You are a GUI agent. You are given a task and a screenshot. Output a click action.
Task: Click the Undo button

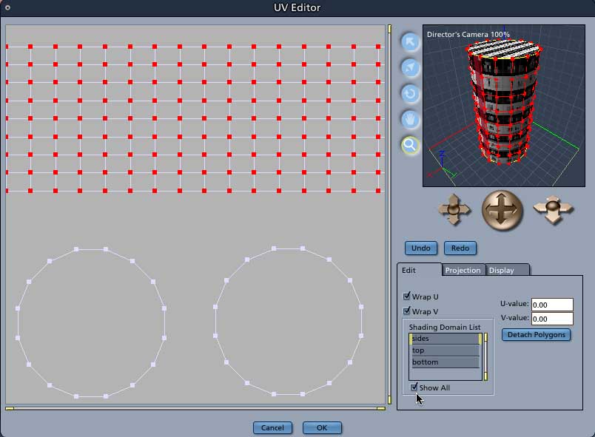tap(420, 248)
